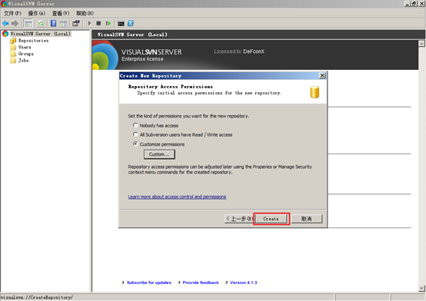
Task: Open Help via the blue question mark icon
Action: click(54, 23)
